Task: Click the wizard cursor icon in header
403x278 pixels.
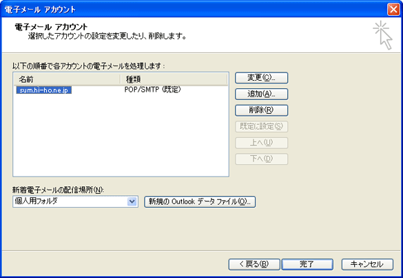Action: [382, 35]
